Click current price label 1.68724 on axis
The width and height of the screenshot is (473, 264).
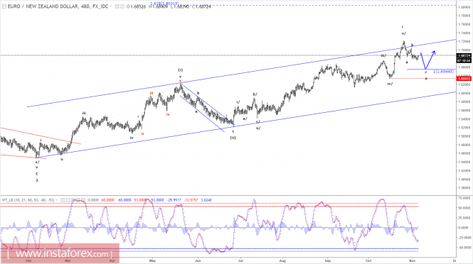point(464,55)
